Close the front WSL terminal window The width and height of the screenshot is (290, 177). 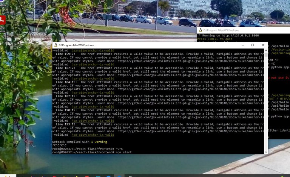(263, 45)
